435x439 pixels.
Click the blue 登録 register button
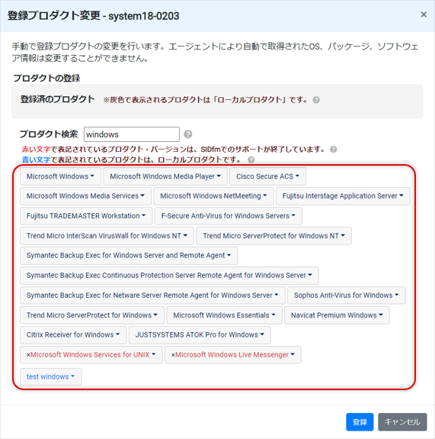coord(360,422)
